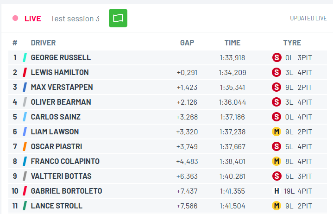Click Lance Stroll's medium tyre icon

[x=276, y=206]
